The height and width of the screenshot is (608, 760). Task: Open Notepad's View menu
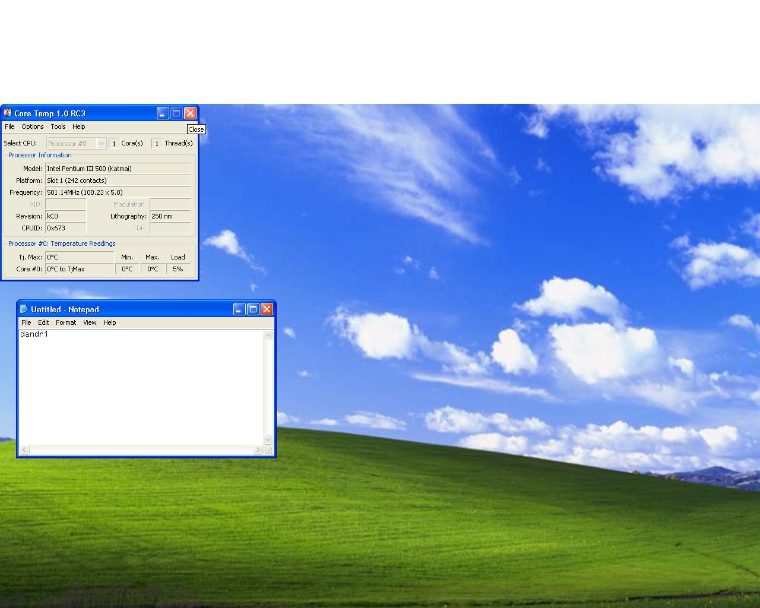[90, 322]
